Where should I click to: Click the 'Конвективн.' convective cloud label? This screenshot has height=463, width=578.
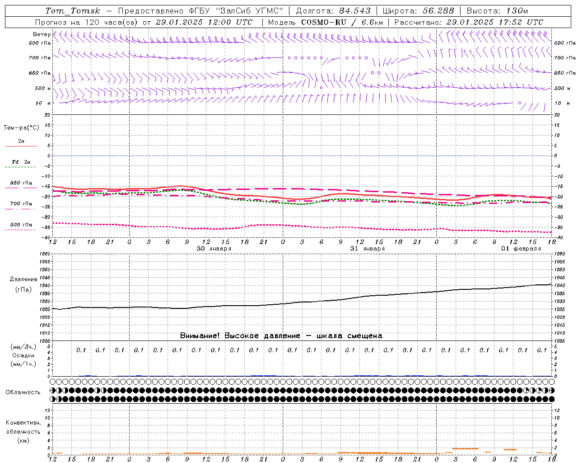click(x=23, y=423)
